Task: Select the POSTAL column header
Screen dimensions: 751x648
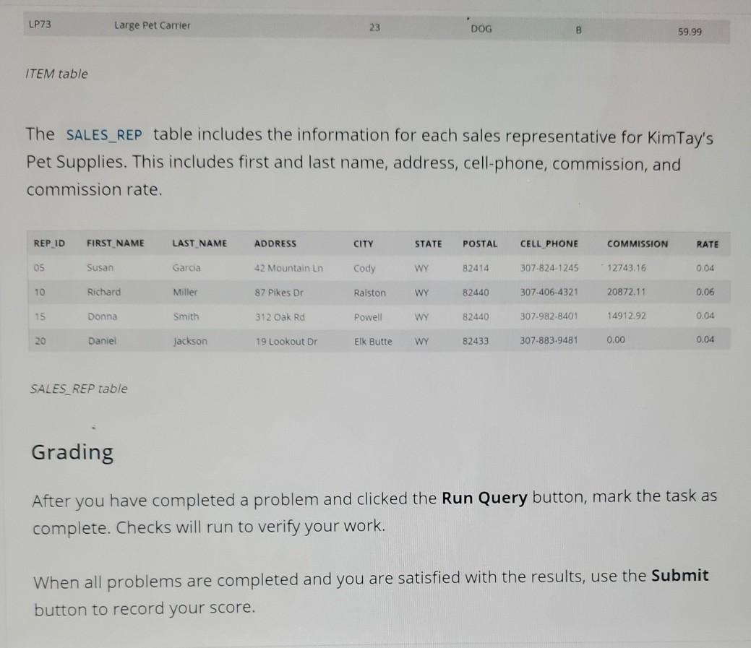Action: tap(480, 244)
